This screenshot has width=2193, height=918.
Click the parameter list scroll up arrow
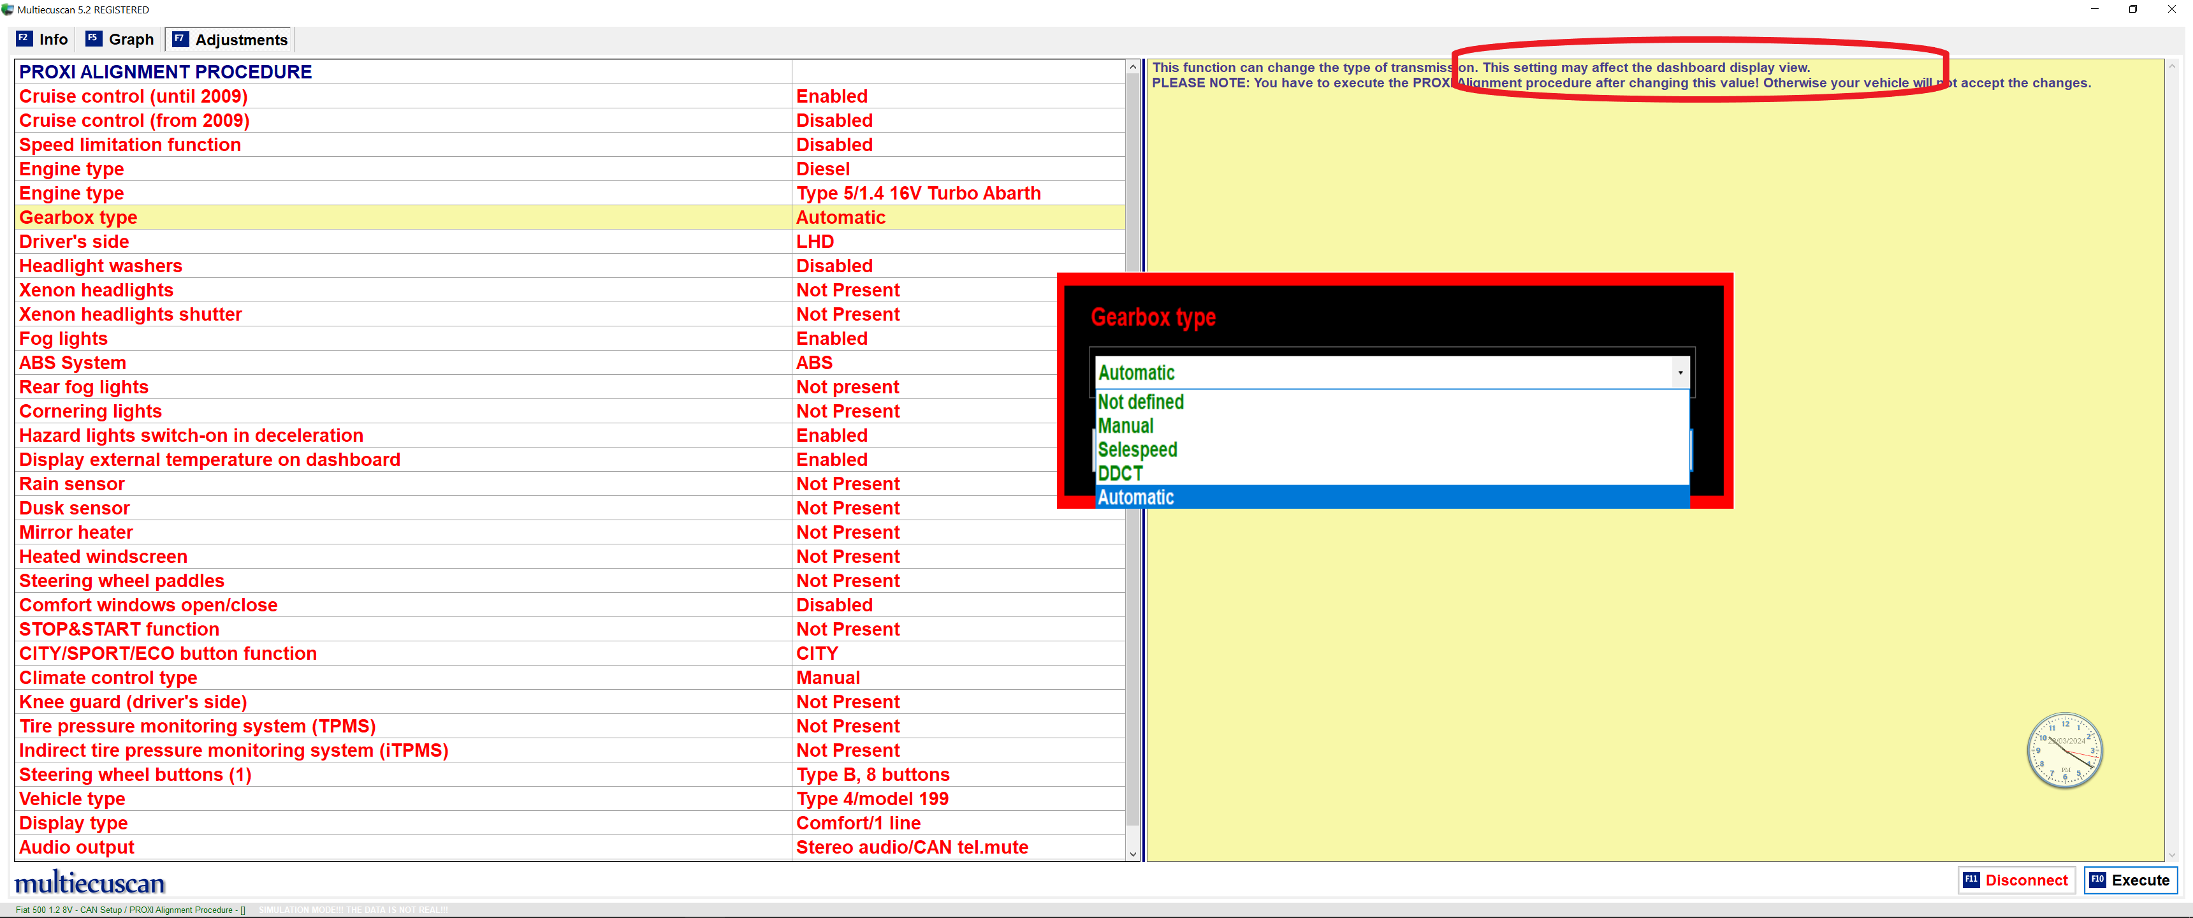pos(1132,68)
